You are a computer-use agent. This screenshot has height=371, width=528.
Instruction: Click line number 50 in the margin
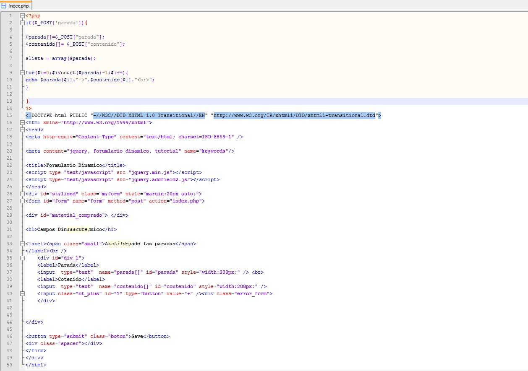coord(10,365)
